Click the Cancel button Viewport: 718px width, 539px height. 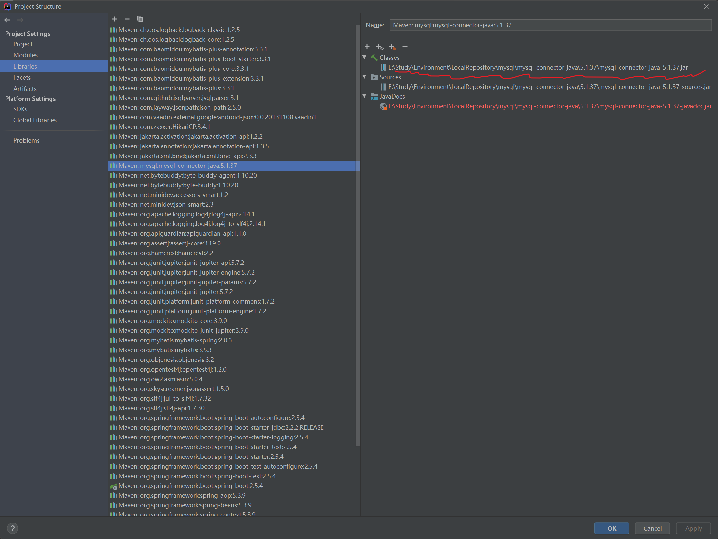click(652, 528)
